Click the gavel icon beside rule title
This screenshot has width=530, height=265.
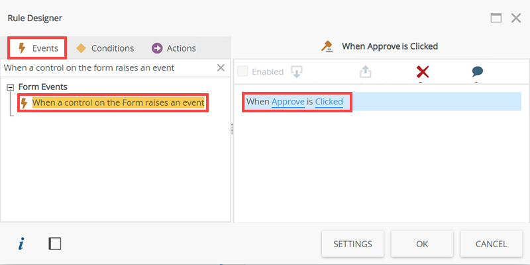[x=326, y=47]
